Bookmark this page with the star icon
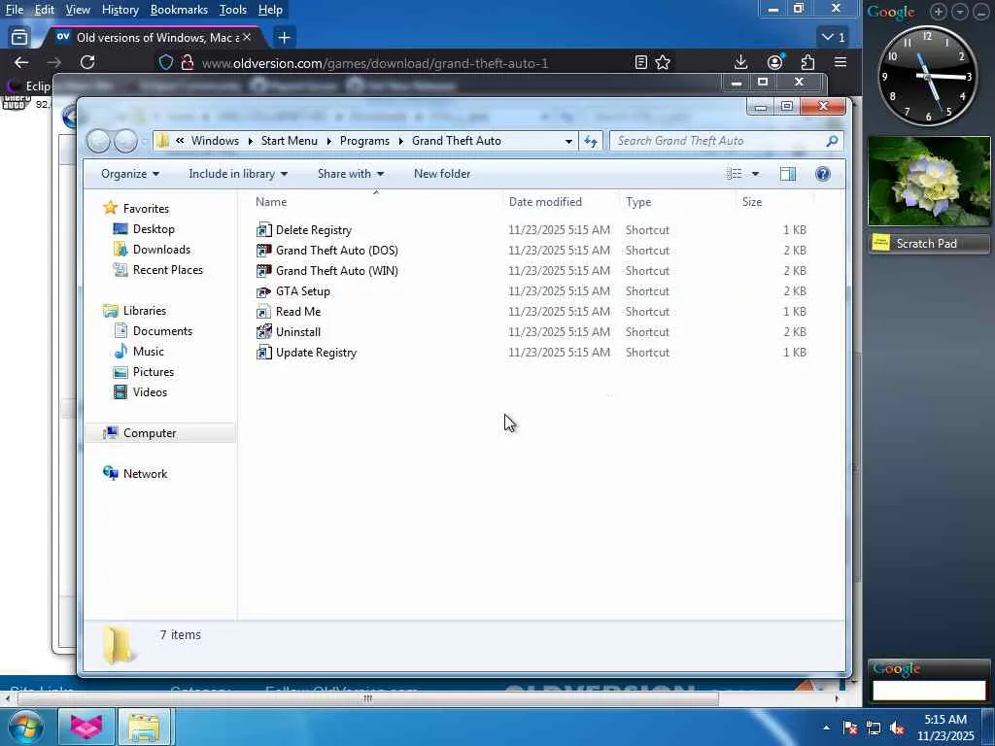This screenshot has height=746, width=995. tap(663, 62)
